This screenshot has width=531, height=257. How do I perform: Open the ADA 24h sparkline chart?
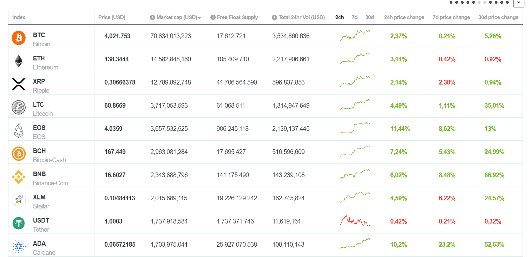click(355, 244)
